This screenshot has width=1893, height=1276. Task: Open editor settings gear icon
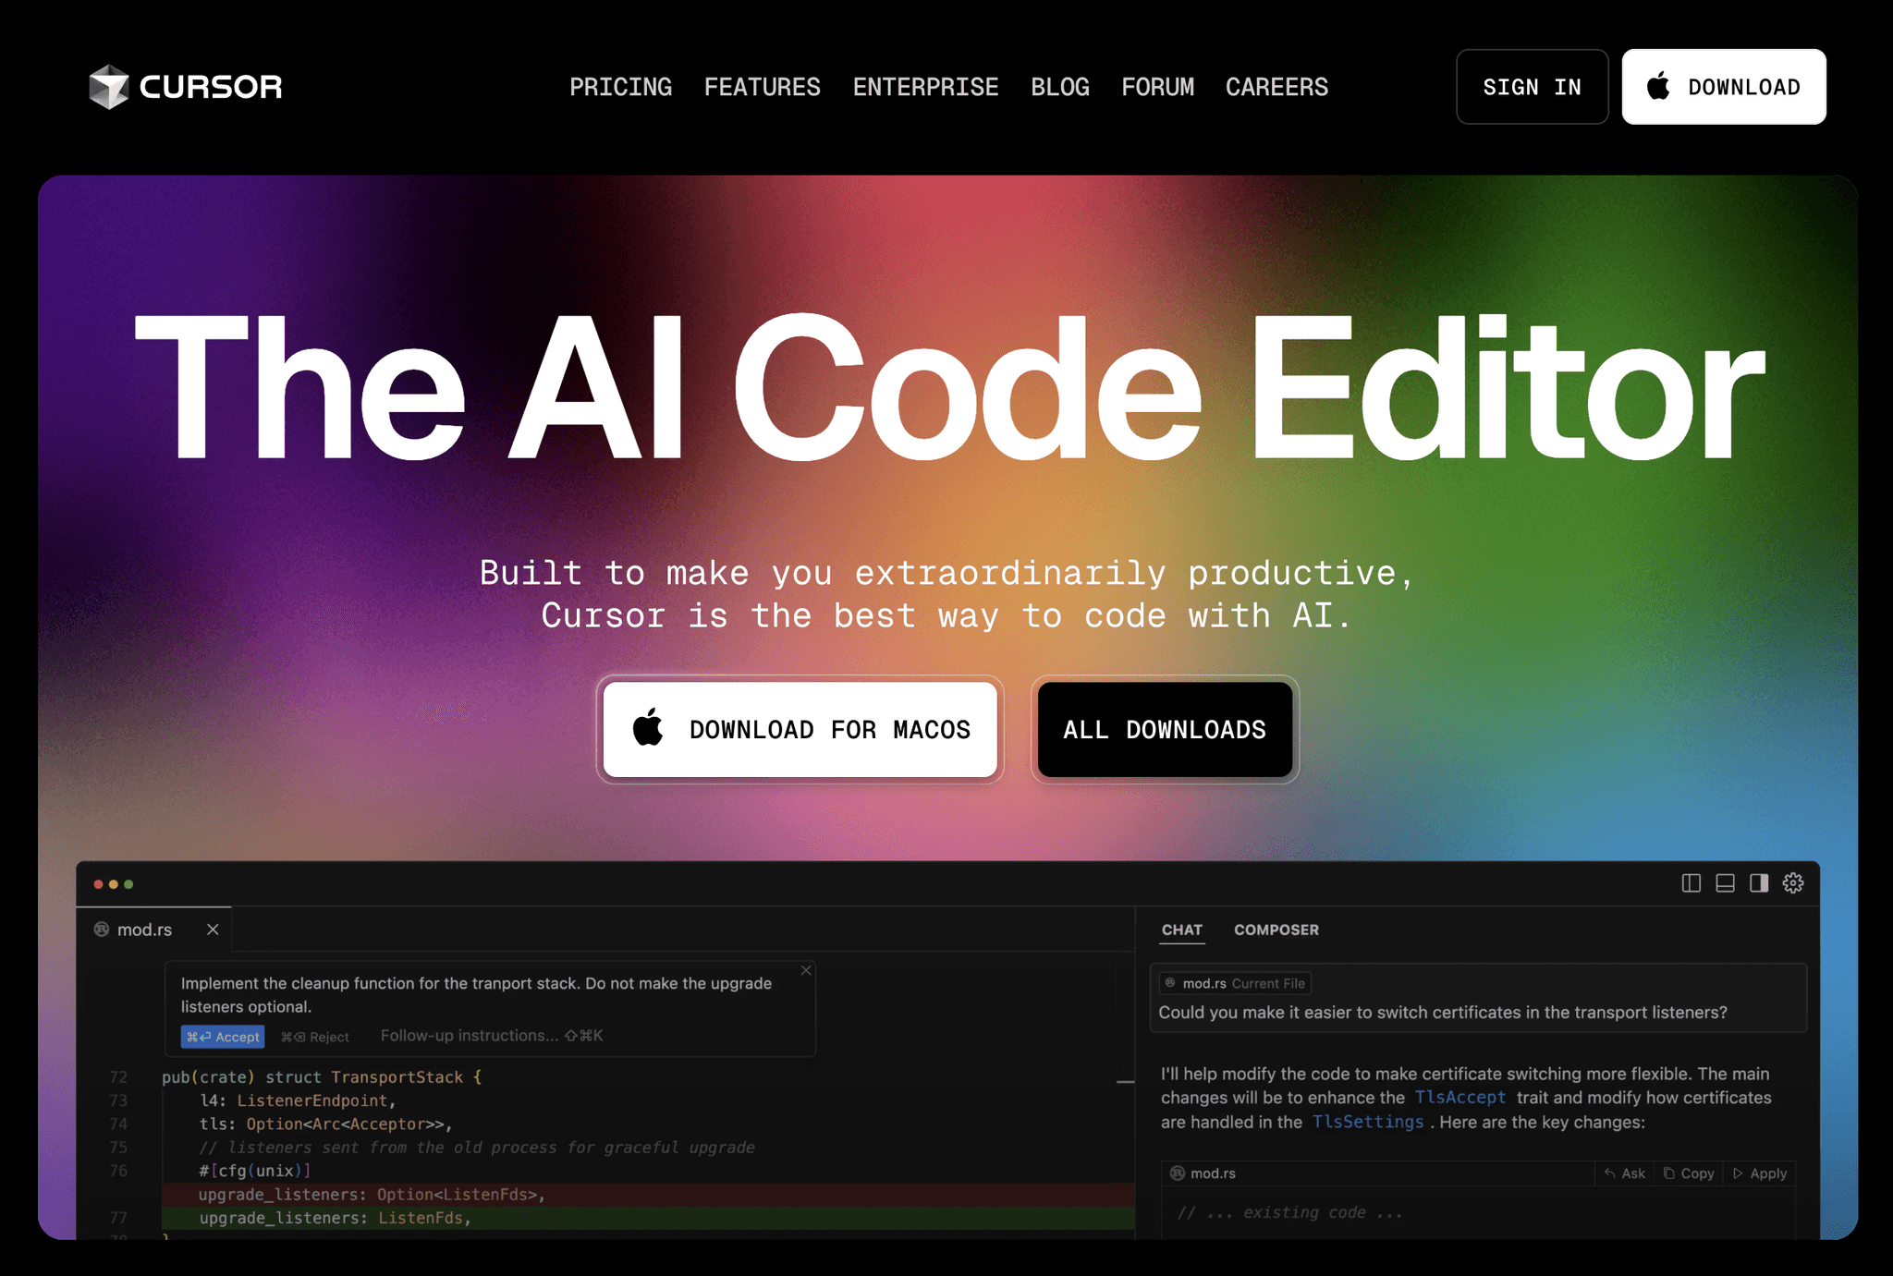click(x=1793, y=883)
